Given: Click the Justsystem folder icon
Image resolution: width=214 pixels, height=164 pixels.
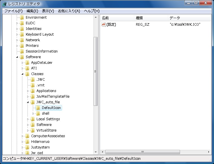Looking at the screenshot, I should click(x=27, y=147).
